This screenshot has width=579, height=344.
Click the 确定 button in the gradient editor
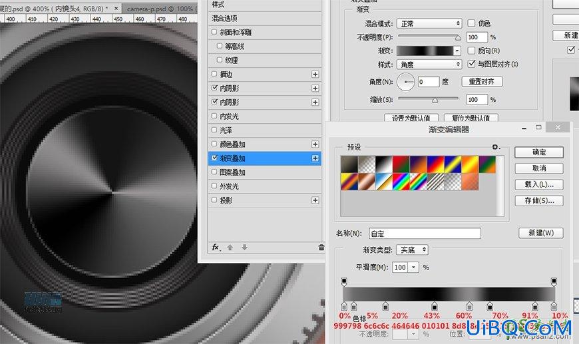[x=539, y=152]
